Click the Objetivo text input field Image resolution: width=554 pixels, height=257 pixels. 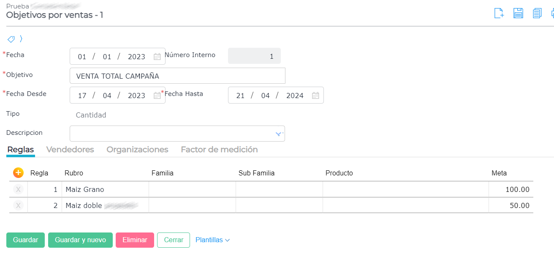[x=177, y=76]
